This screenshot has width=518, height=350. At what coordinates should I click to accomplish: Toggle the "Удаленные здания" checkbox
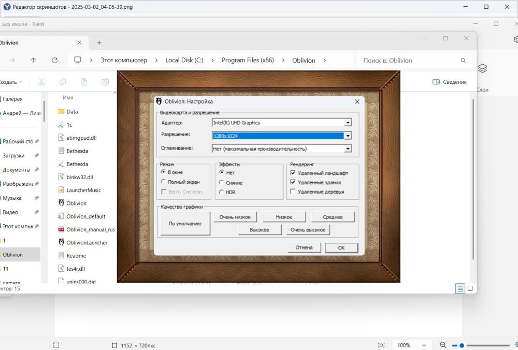point(293,182)
